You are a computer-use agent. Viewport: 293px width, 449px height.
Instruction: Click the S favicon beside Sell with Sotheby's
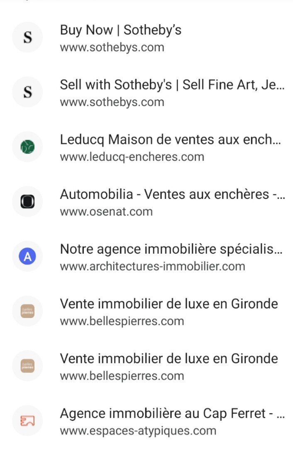point(27,92)
